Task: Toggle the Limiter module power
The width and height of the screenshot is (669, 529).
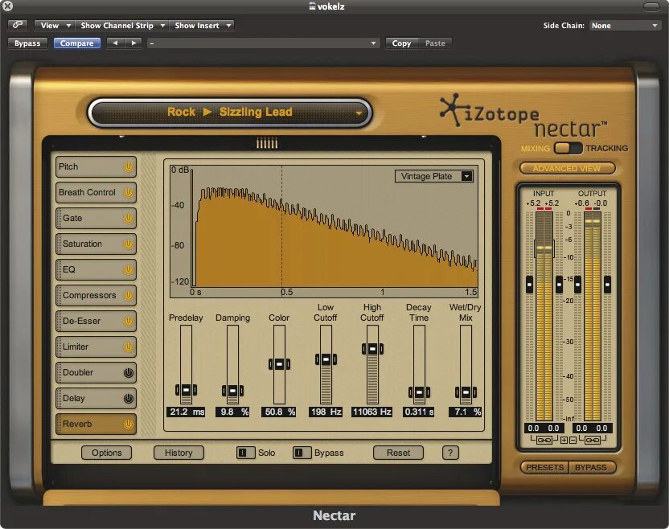Action: point(129,347)
